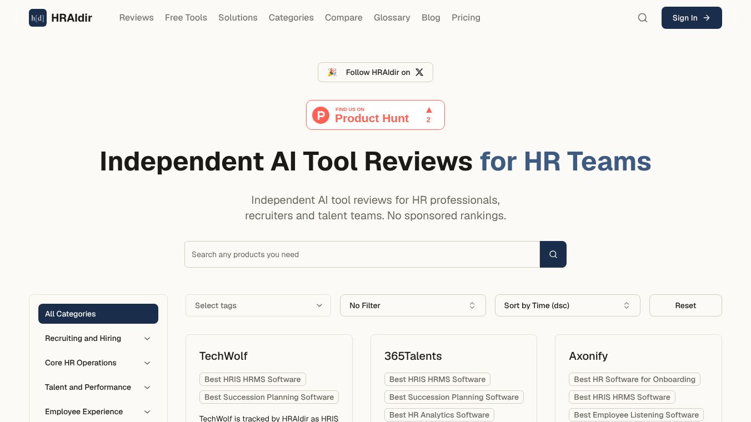This screenshot has height=422, width=751.
Task: Click 365Talents' Best HR Analytics Software tag
Action: (439, 415)
